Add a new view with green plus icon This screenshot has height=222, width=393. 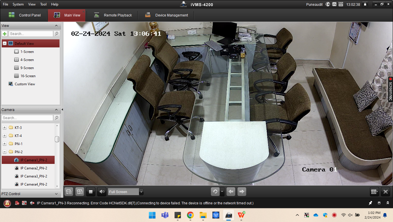pos(5,34)
